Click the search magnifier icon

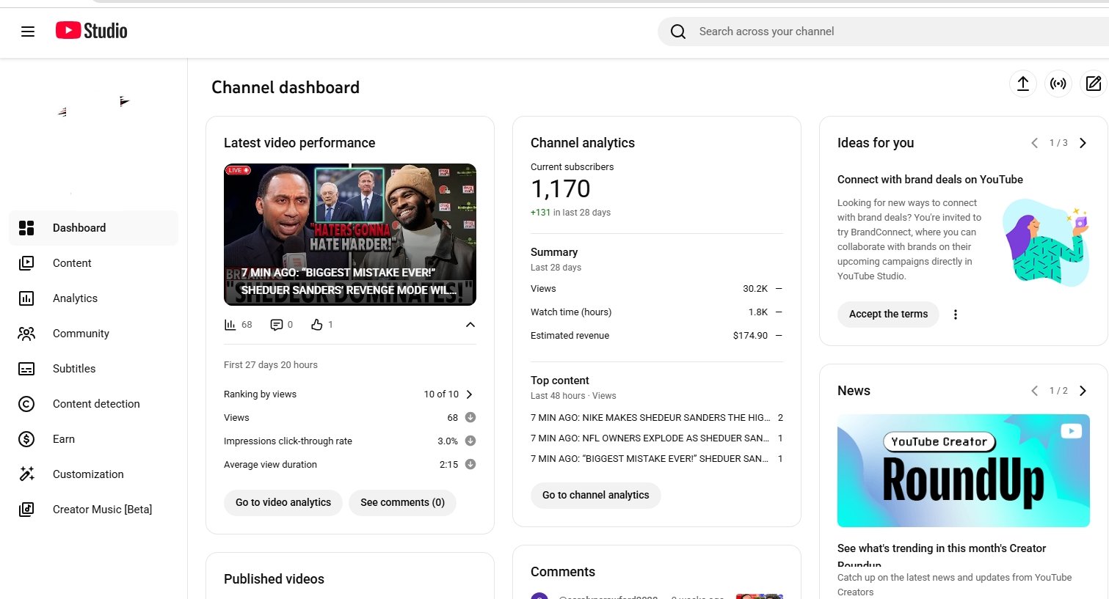pyautogui.click(x=678, y=32)
